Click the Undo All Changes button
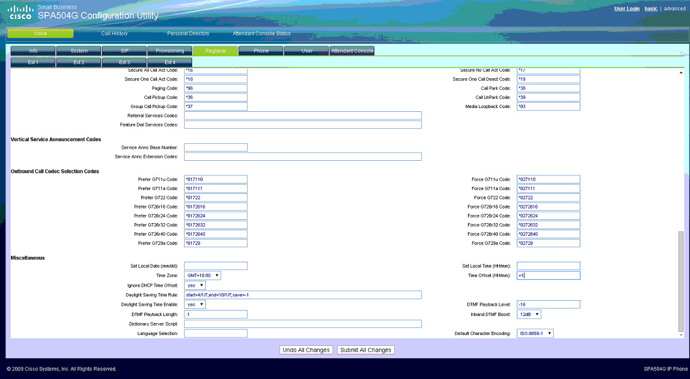The image size is (690, 379). [x=306, y=350]
